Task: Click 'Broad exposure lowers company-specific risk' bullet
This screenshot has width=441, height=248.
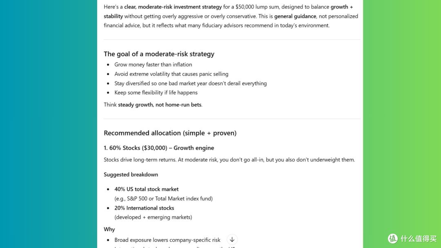Action: 167,240
